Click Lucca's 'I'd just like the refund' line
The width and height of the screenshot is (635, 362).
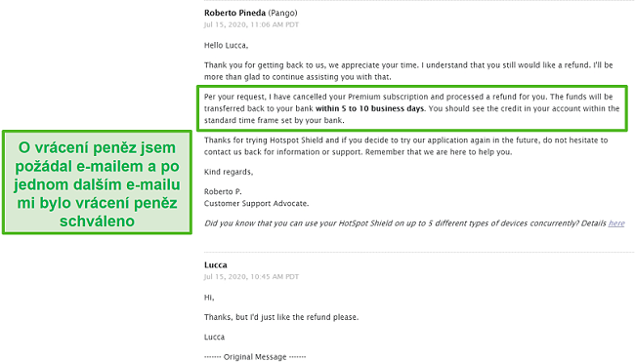pyautogui.click(x=281, y=317)
